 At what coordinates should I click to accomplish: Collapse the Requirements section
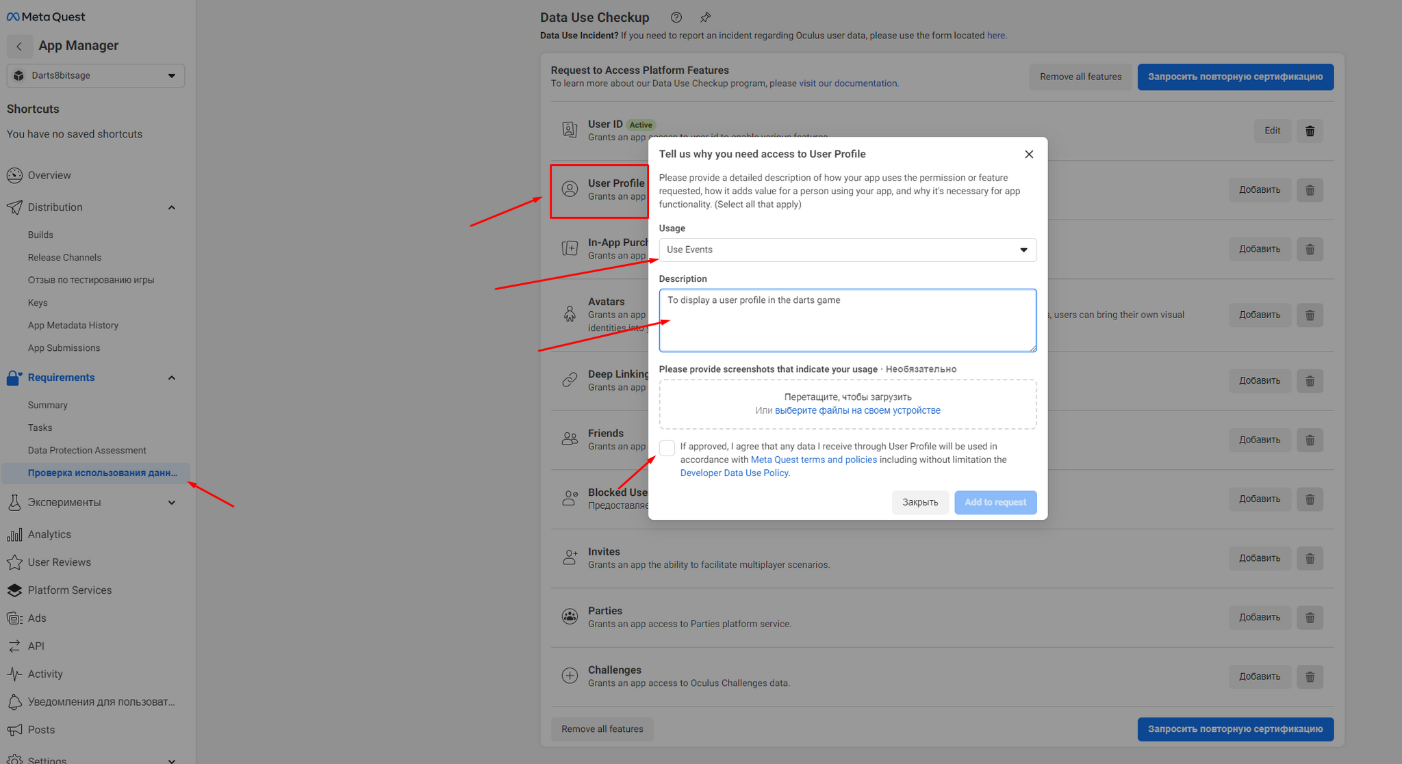point(172,378)
